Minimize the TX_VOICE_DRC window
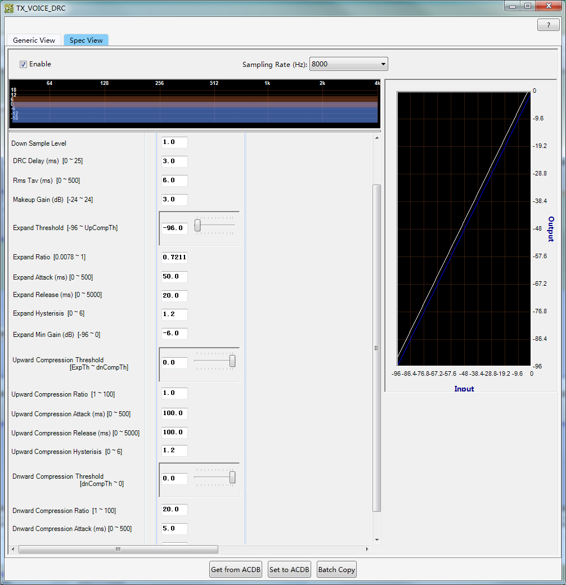566x585 pixels. tap(513, 6)
